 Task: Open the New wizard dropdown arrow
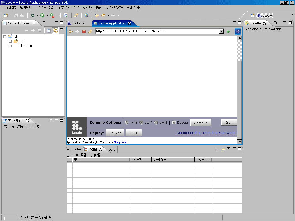pos(11,15)
